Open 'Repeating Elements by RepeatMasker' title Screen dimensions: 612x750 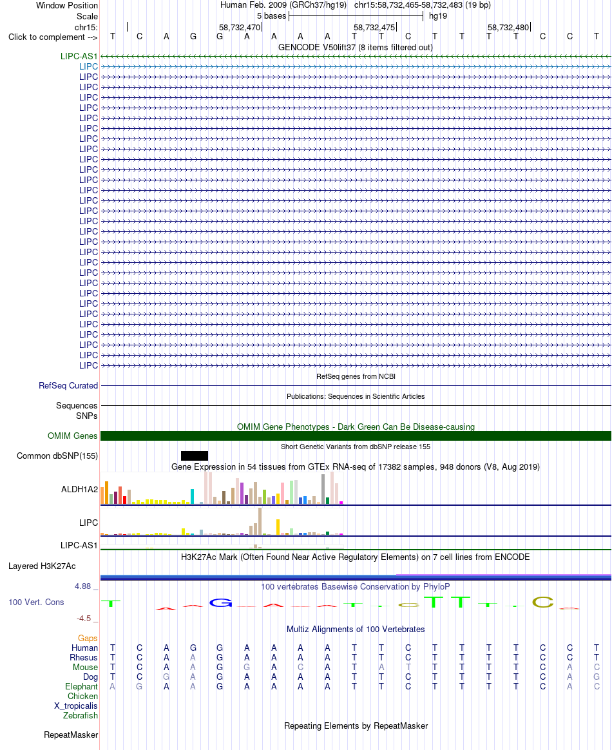(356, 726)
